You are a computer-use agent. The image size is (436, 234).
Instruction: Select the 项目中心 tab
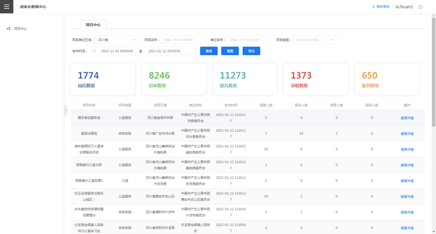93,25
